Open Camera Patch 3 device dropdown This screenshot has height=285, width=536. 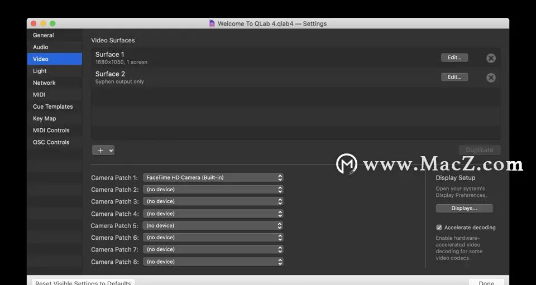pos(213,201)
